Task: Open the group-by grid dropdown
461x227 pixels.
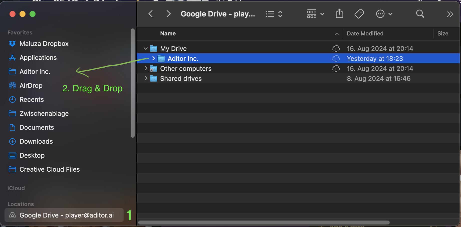Action: click(x=316, y=14)
